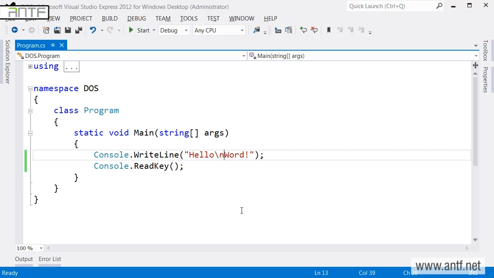Click the Uncomment selected lines icon
Viewport: 494px width, 278px height.
[314, 30]
